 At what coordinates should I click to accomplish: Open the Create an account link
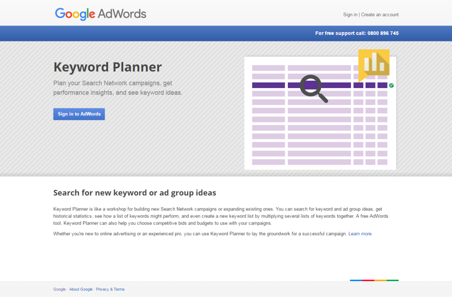pyautogui.click(x=380, y=15)
